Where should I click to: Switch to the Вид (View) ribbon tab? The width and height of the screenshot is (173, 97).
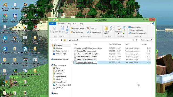[81, 24]
